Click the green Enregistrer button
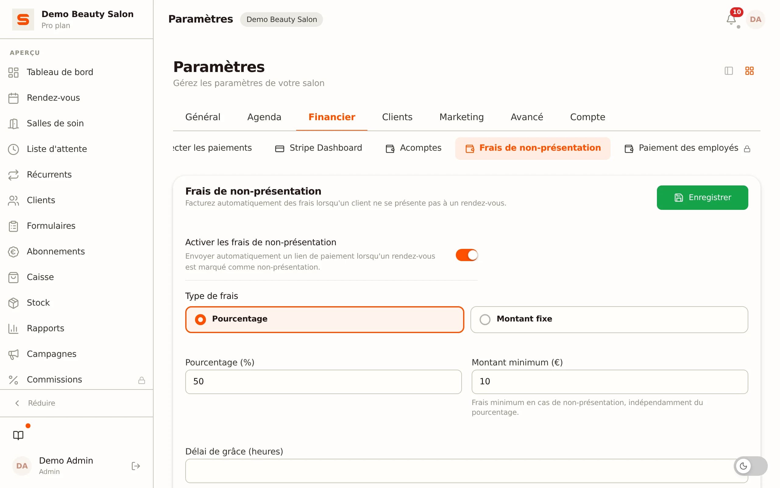This screenshot has height=488, width=780. 702,197
